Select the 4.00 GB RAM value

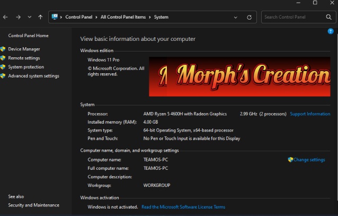pos(150,122)
